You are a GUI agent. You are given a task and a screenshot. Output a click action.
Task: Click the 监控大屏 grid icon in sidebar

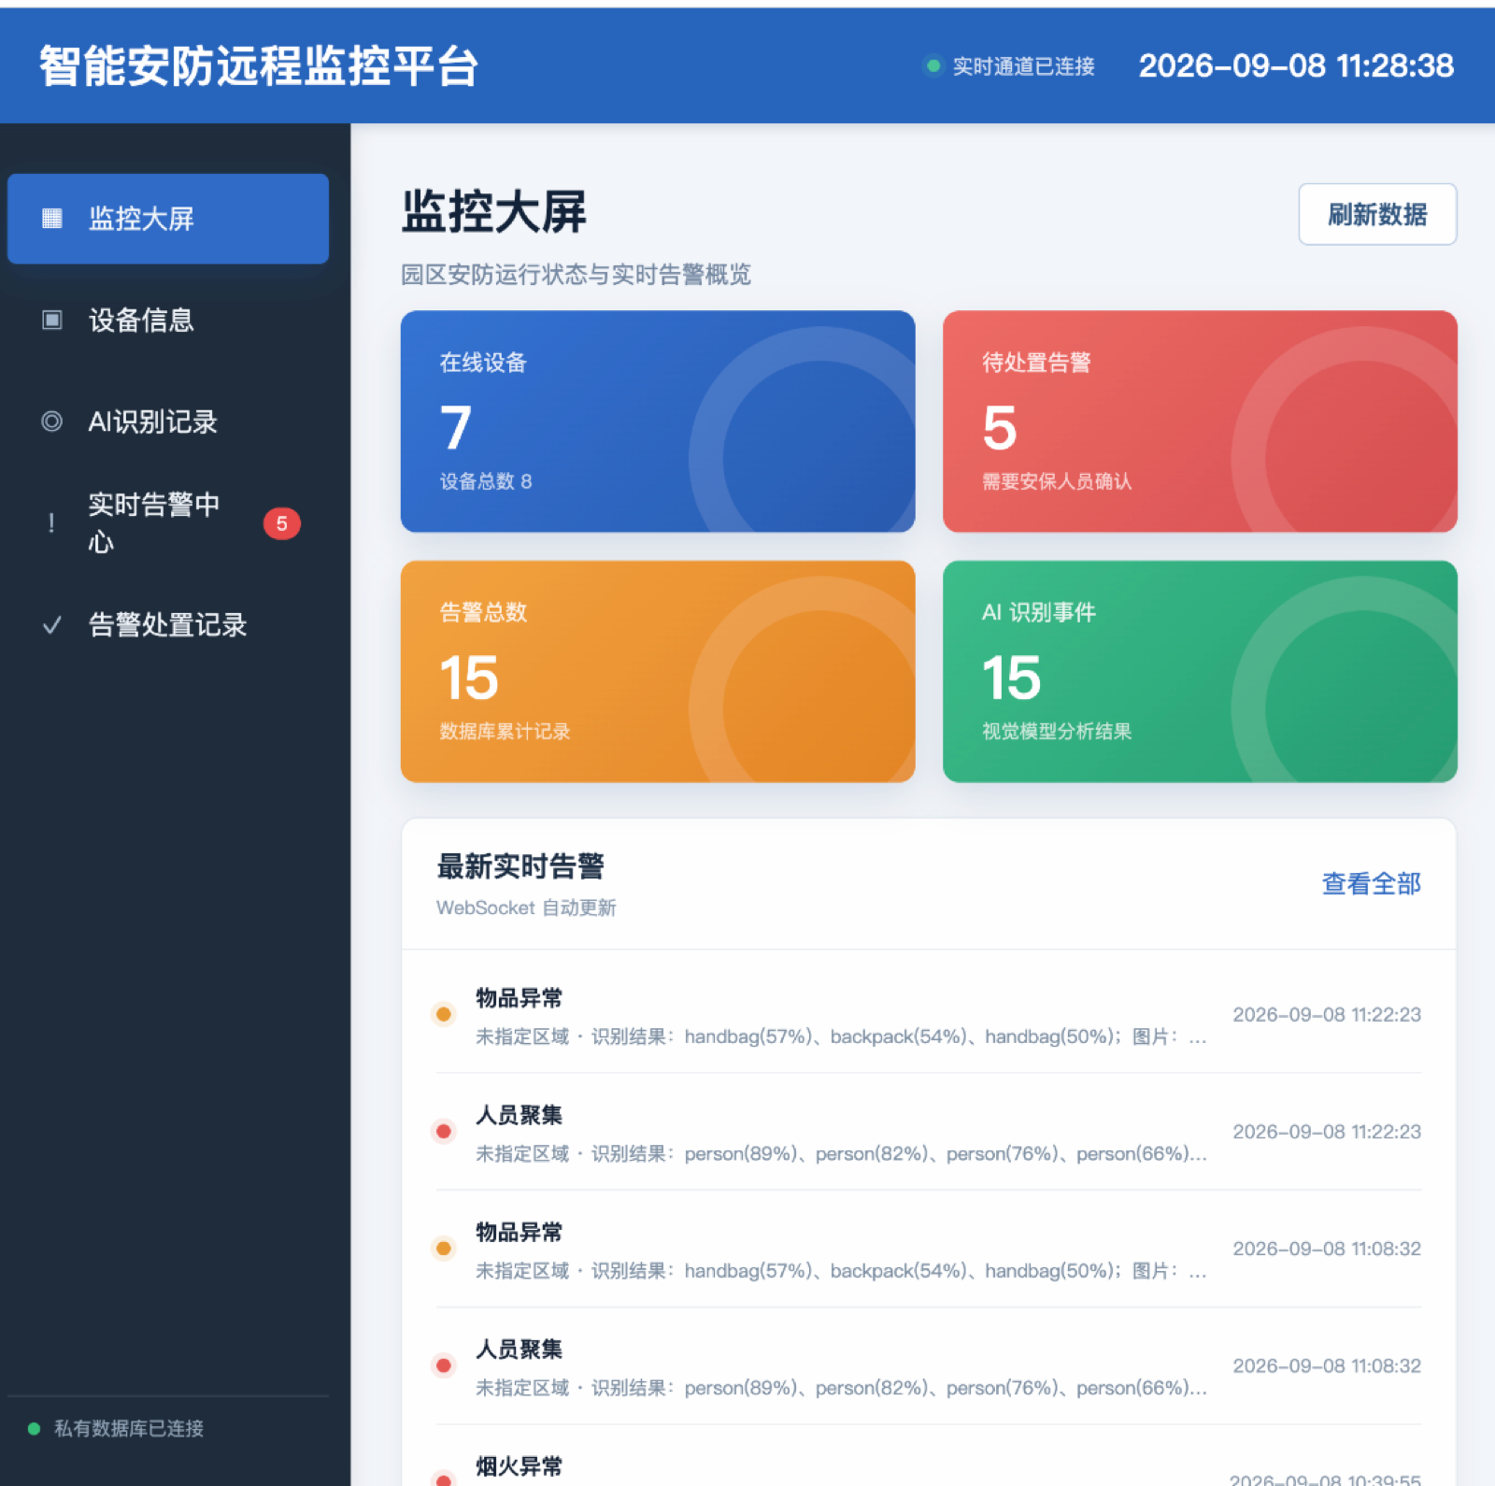[52, 219]
